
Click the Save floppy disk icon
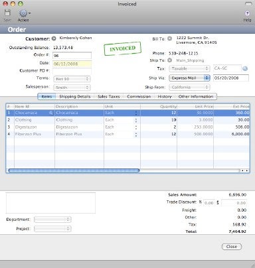click(7, 13)
